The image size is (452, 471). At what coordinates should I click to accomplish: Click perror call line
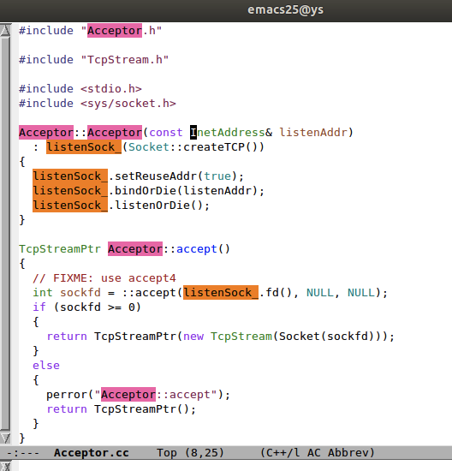click(138, 395)
